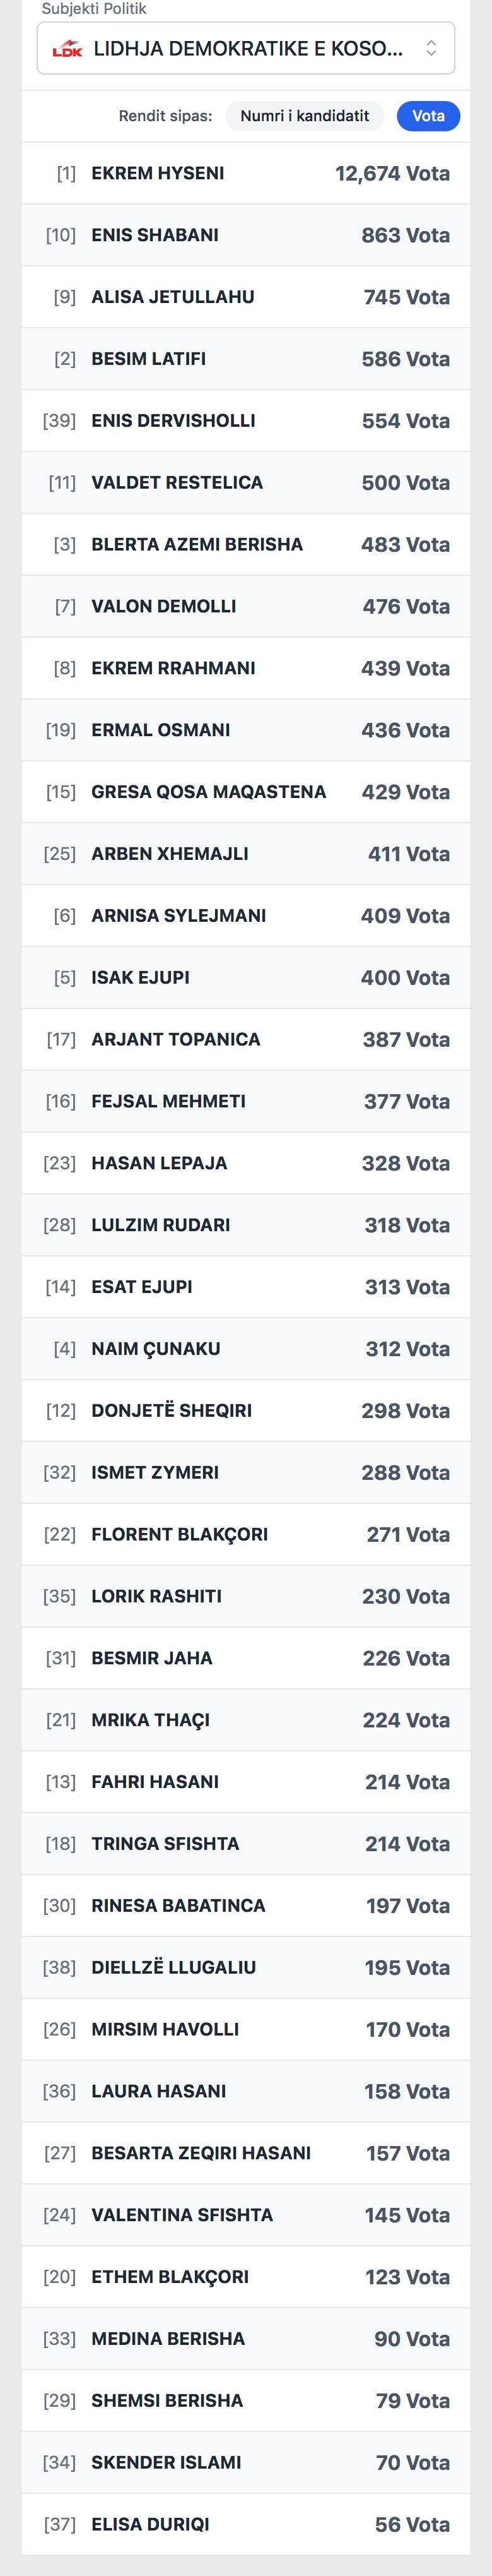Click Besarta Zeqiri Hasani entry

coord(246,2154)
